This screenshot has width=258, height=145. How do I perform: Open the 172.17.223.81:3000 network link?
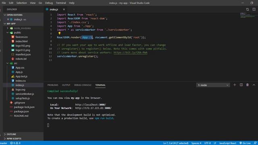pos(93,108)
